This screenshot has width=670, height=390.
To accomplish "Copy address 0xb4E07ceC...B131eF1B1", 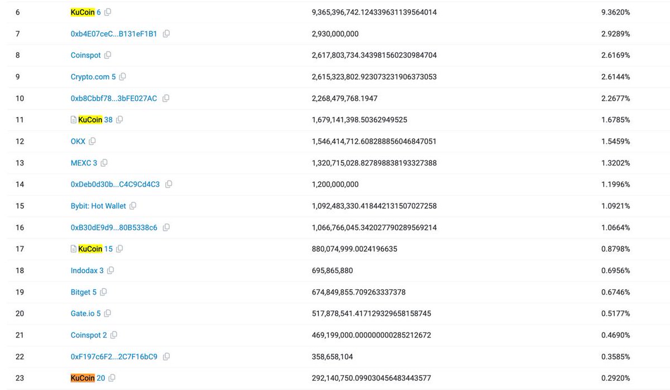I will [x=166, y=34].
